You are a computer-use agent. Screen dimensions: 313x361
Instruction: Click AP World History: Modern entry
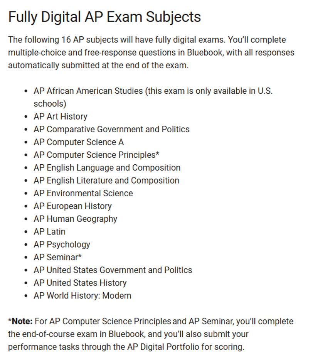coord(82,295)
